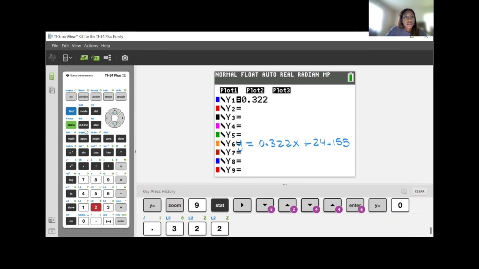Take a screen capture with camera icon
The height and width of the screenshot is (269, 479).
[x=125, y=58]
